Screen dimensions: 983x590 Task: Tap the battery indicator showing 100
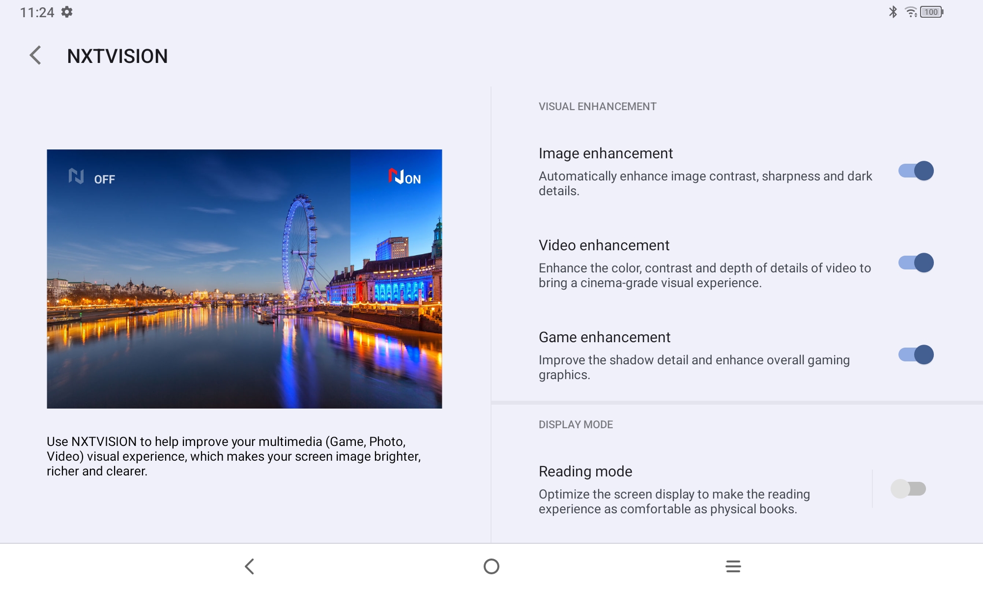[x=931, y=12]
